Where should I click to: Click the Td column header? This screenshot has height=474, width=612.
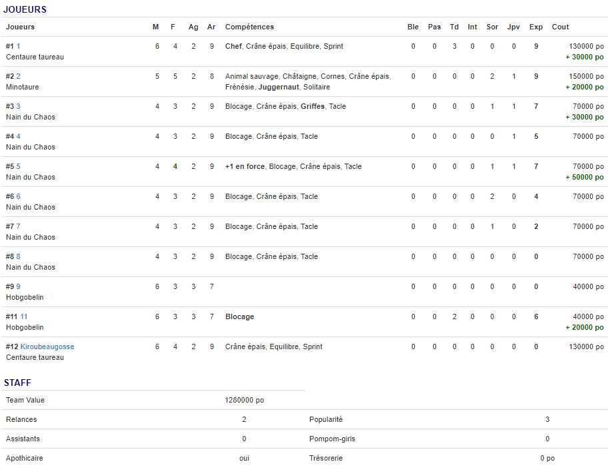coord(454,27)
